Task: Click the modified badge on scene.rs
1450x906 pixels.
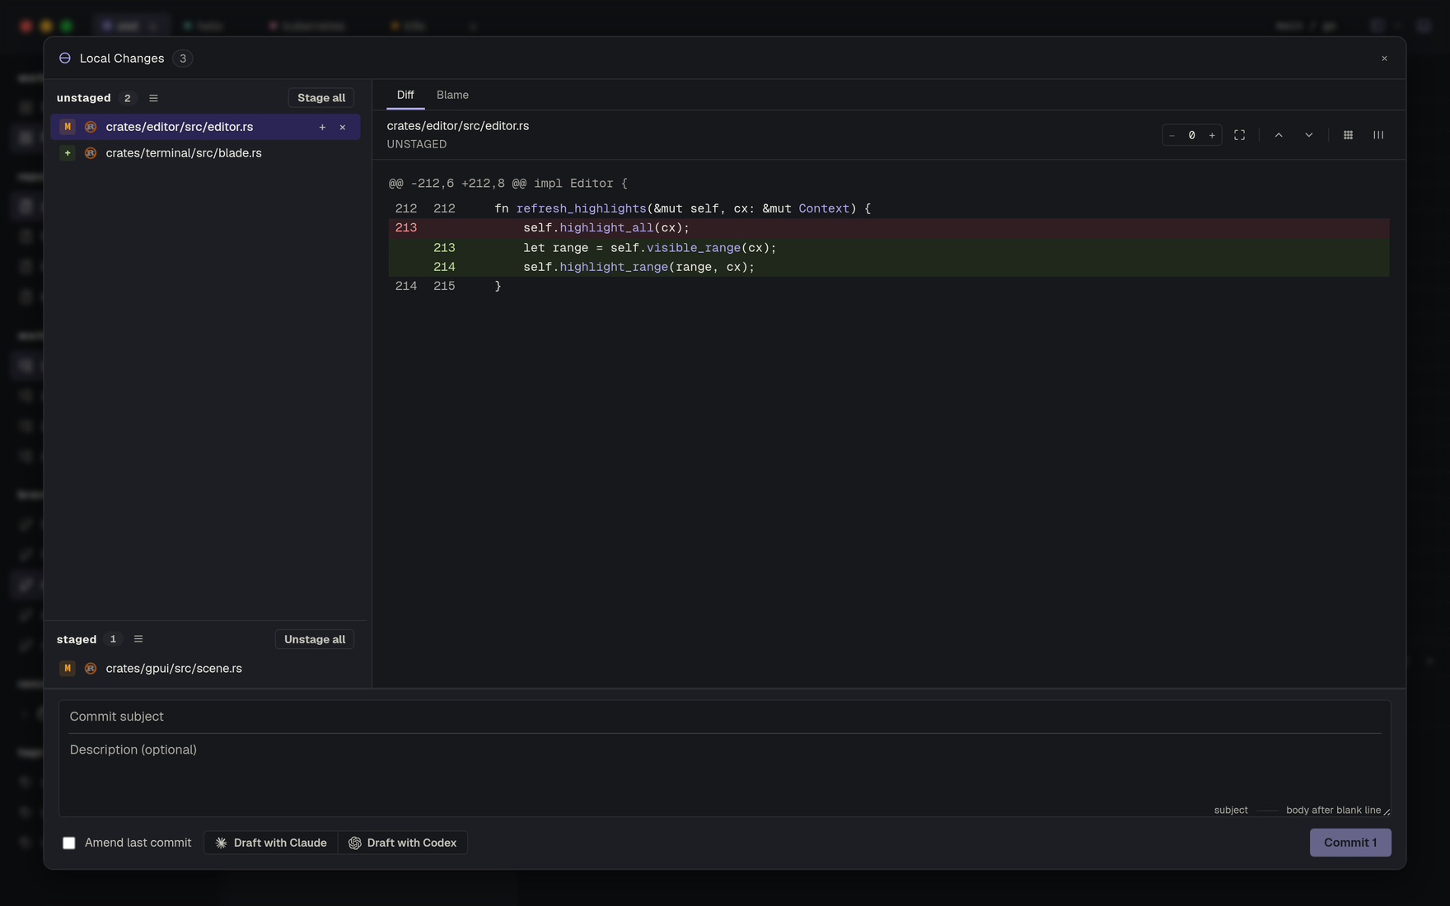Action: click(x=68, y=669)
